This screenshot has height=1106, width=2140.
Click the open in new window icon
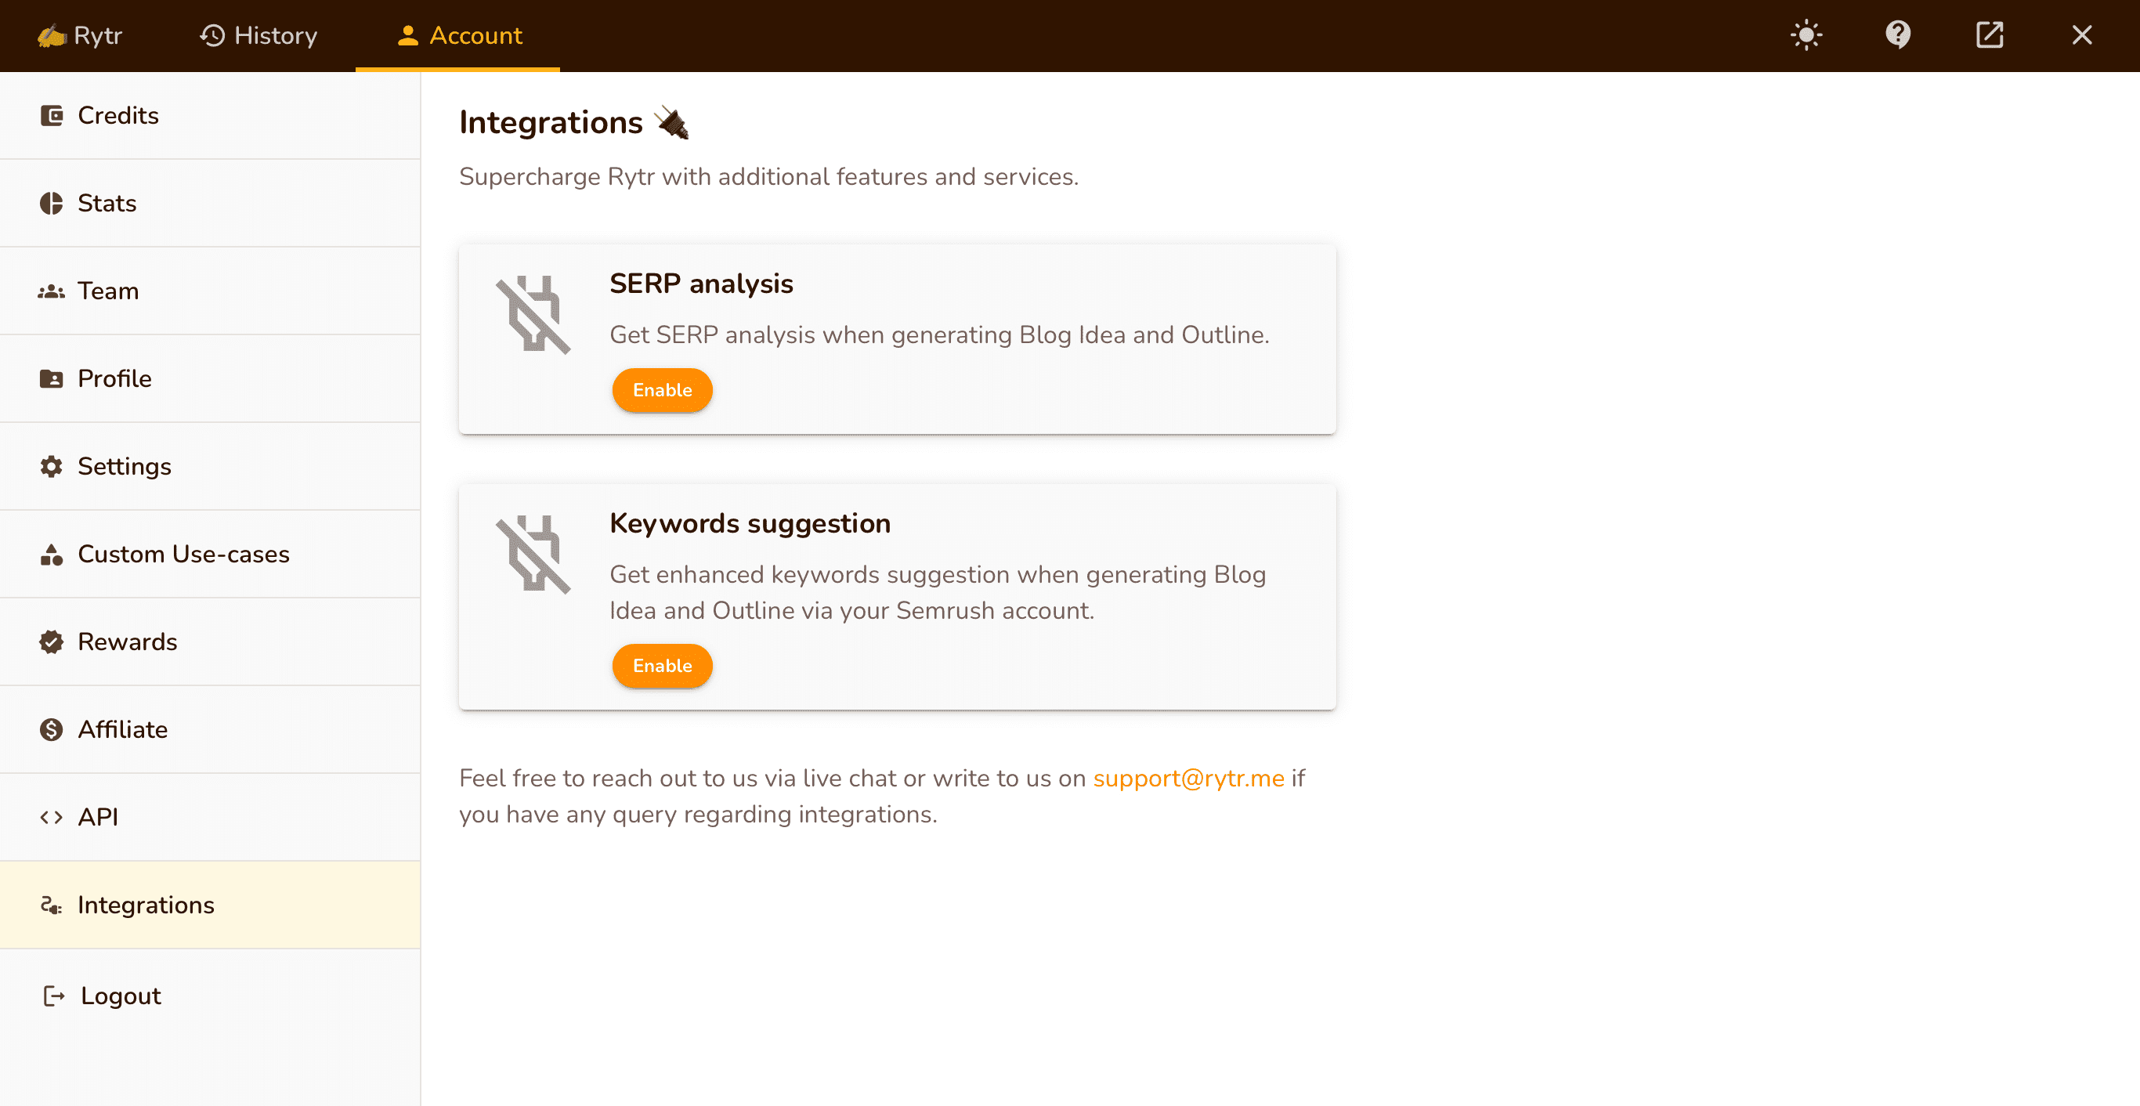(x=1990, y=36)
